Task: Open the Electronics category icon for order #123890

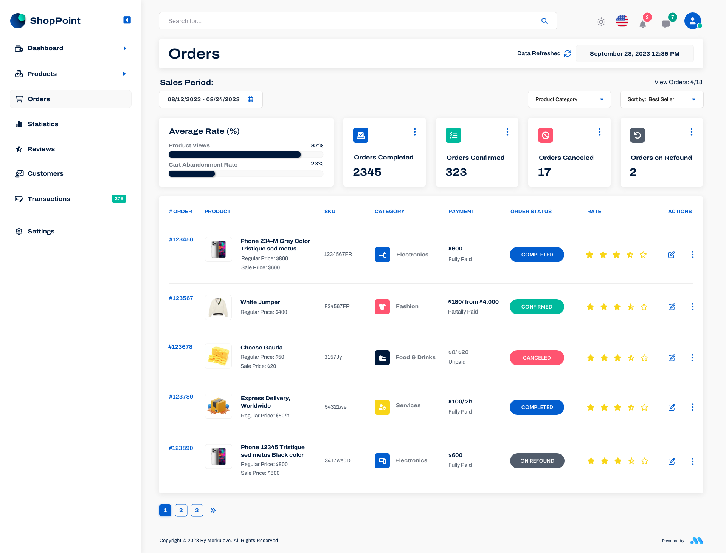Action: 382,460
